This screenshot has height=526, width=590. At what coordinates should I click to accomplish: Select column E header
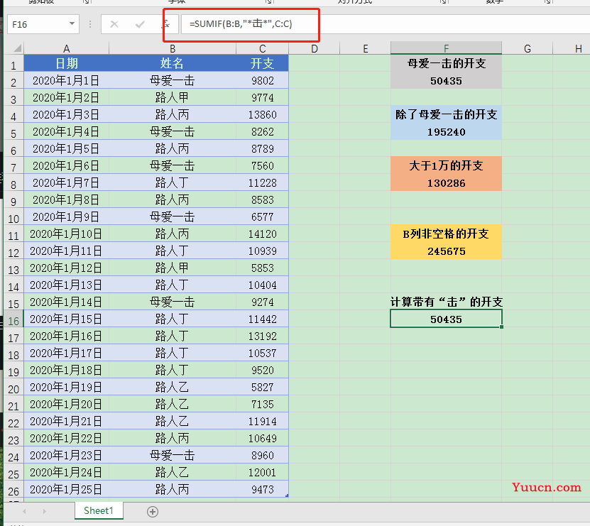pos(365,48)
